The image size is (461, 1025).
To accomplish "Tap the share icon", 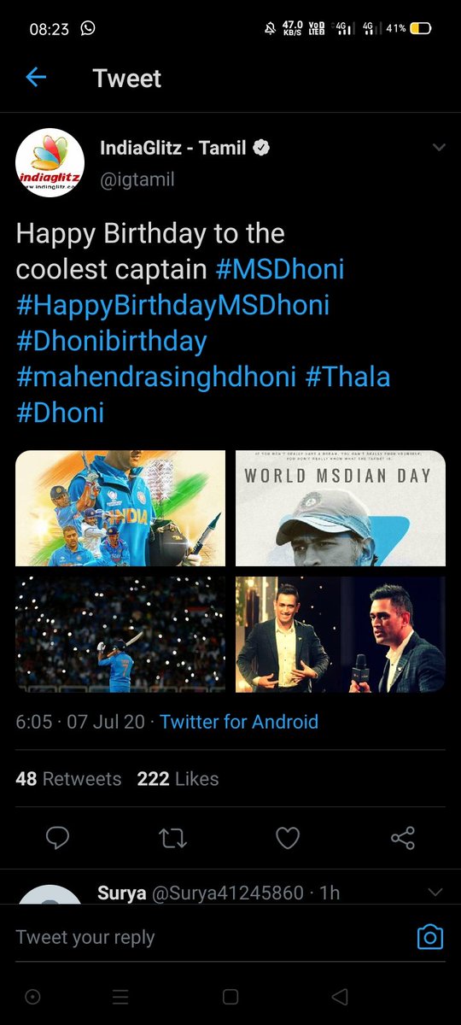I will click(x=403, y=838).
